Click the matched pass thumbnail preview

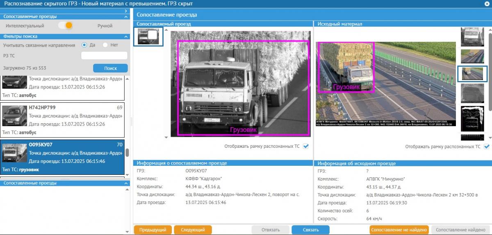coord(148,37)
